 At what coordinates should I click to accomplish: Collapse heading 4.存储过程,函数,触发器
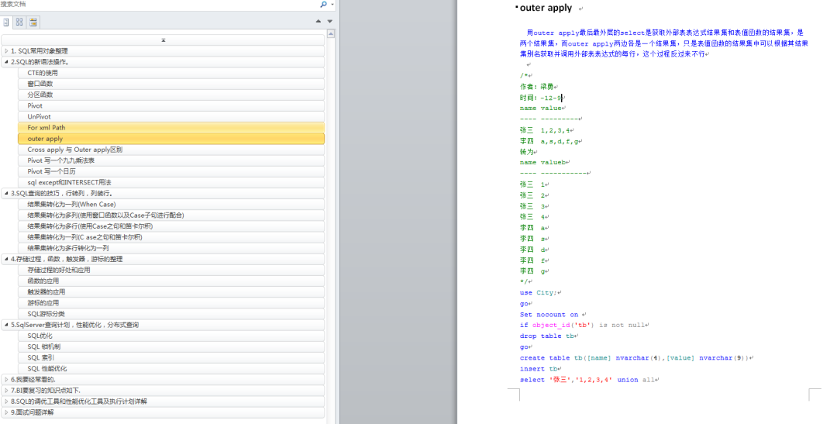[x=6, y=259]
